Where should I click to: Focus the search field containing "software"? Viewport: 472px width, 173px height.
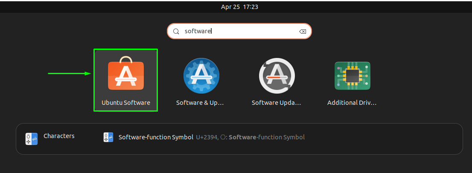(239, 31)
